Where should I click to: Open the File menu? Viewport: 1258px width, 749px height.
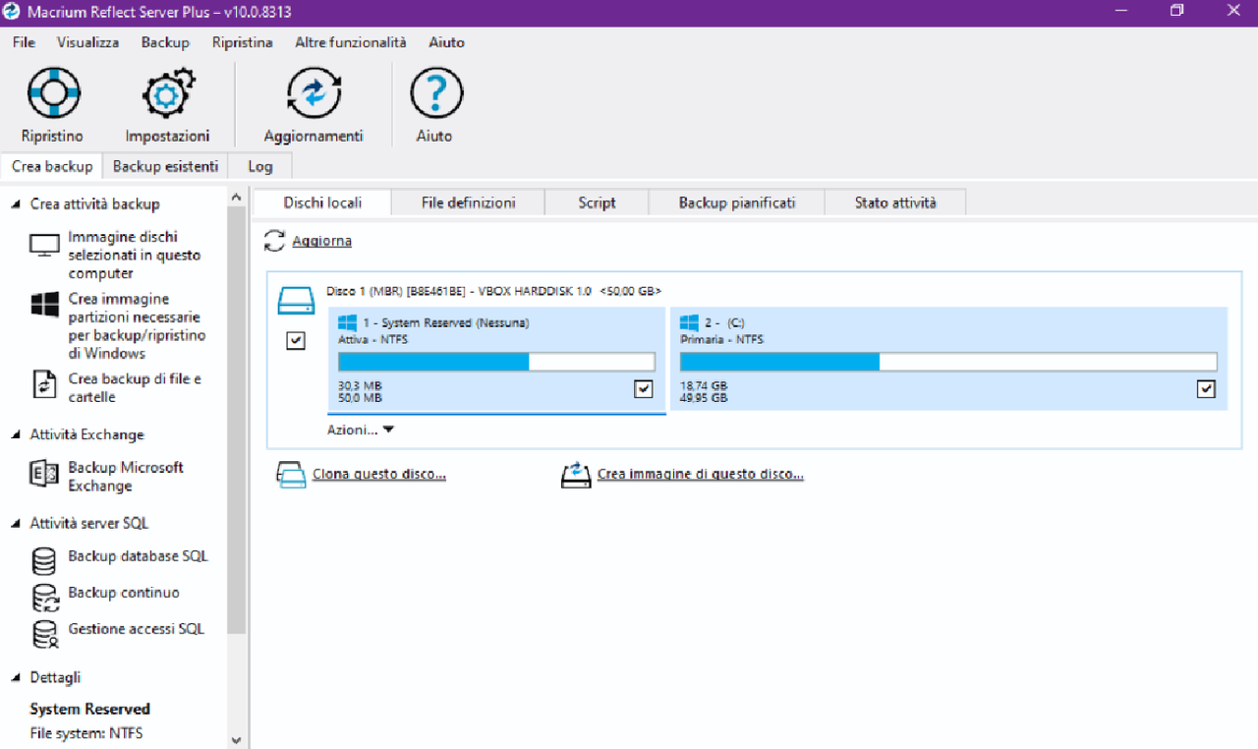point(25,42)
